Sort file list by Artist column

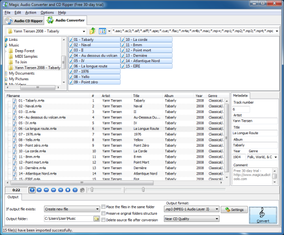click(x=115, y=96)
